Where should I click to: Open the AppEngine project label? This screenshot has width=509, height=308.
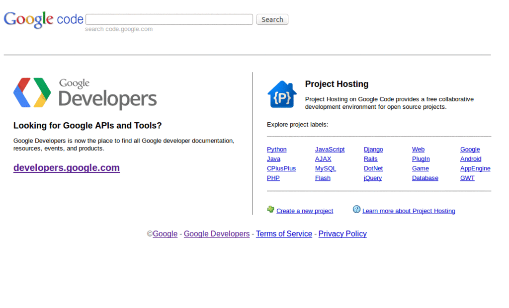pos(475,168)
